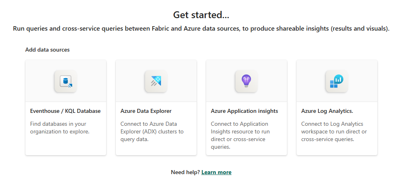Choose the Azure Application insights card title
This screenshot has width=410, height=185.
tap(244, 111)
